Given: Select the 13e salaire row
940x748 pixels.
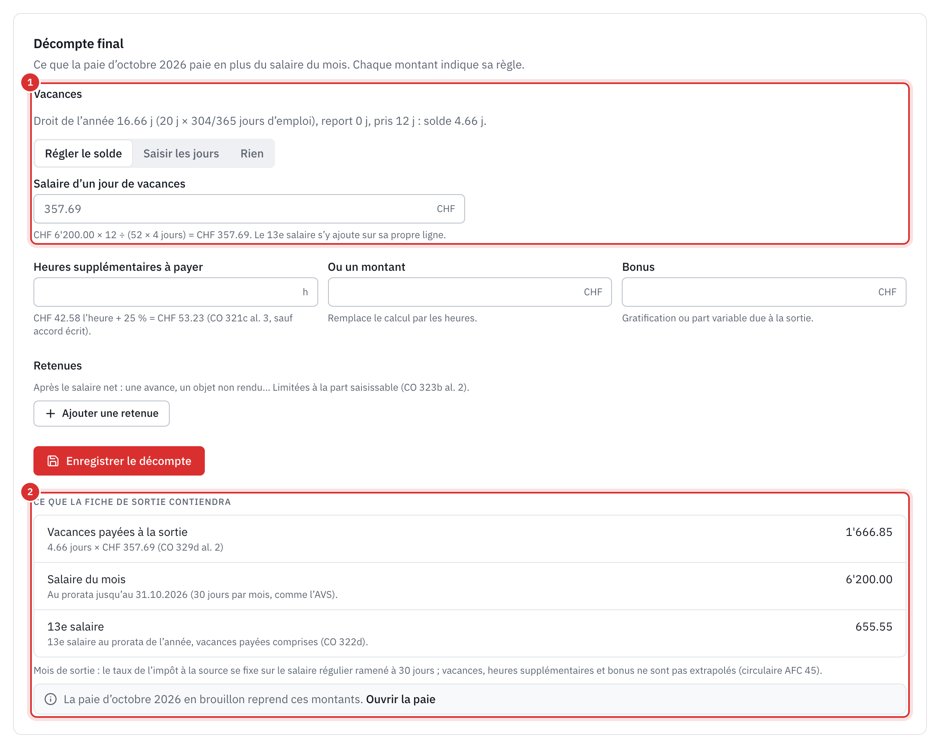Looking at the screenshot, I should pos(470,633).
